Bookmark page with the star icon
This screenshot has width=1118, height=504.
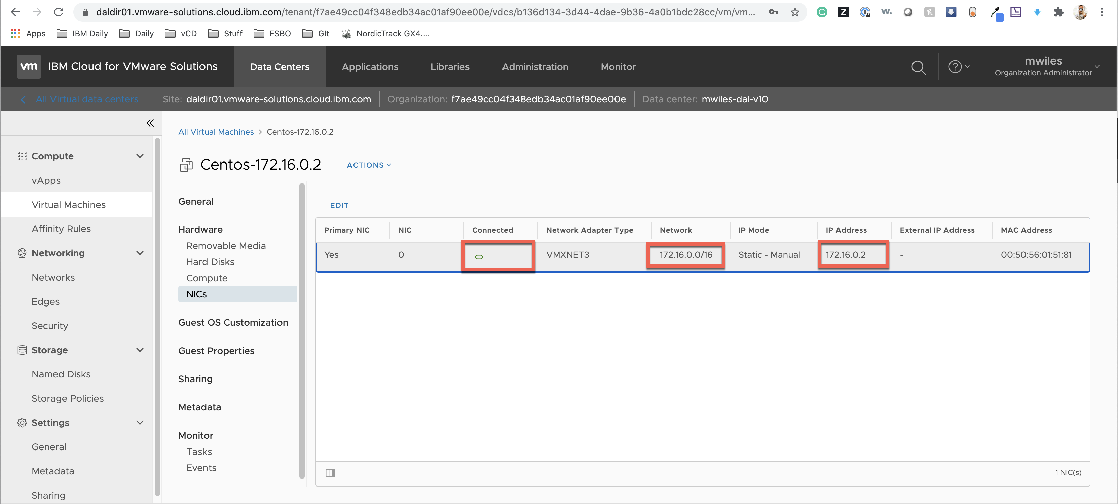pos(795,12)
